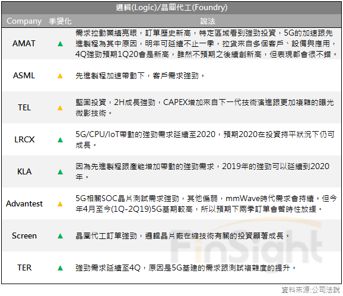Click the green triangle beside LRCX
This screenshot has height=296, width=343.
(x=60, y=140)
